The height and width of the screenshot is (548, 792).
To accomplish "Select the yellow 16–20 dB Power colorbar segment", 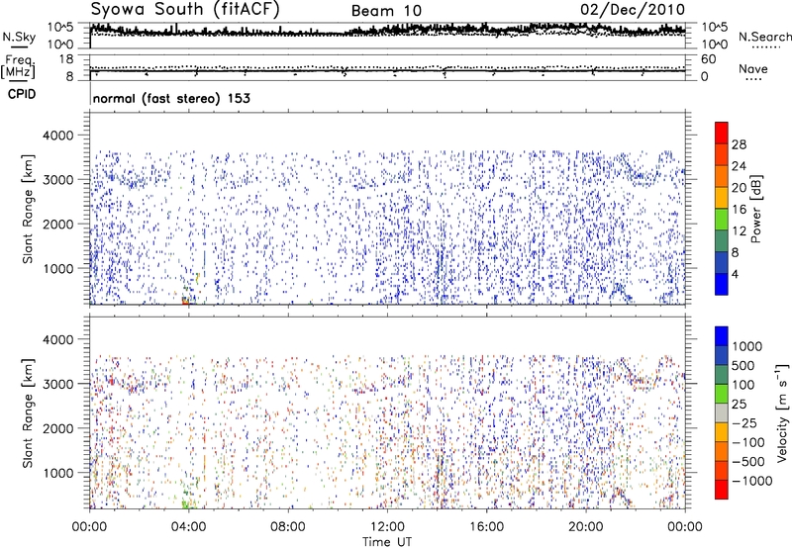I will click(x=722, y=198).
